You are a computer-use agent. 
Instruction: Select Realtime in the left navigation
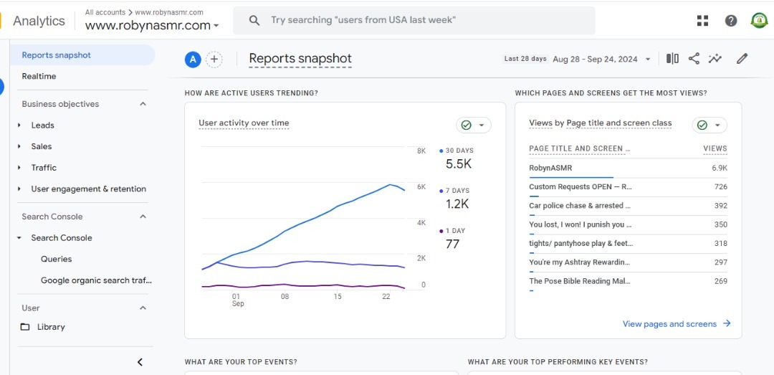pos(39,76)
